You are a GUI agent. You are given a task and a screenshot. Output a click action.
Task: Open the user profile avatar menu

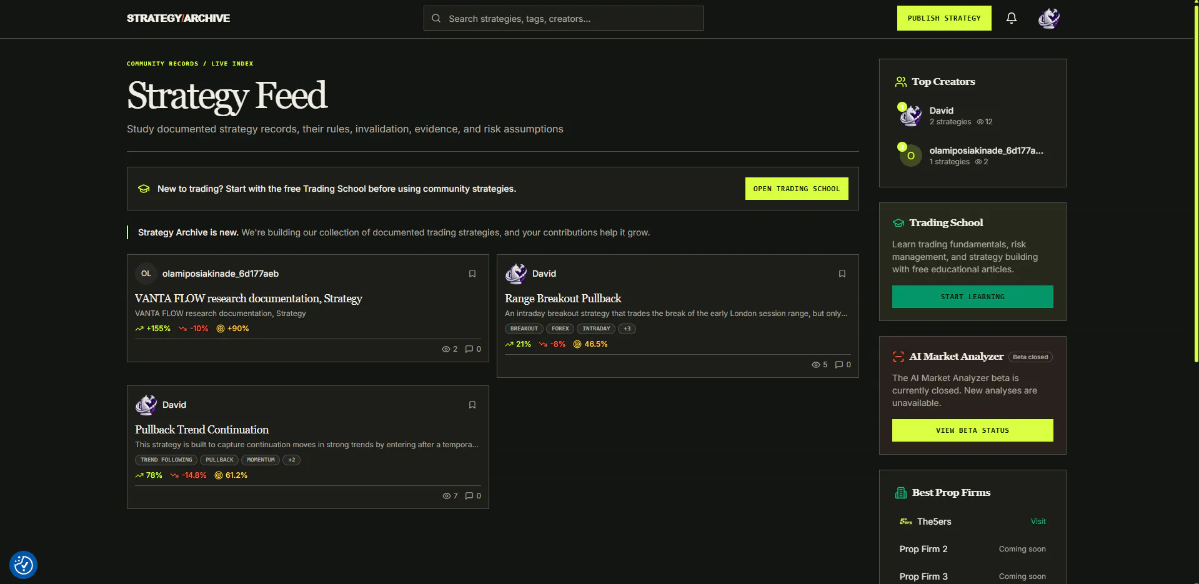(x=1048, y=18)
